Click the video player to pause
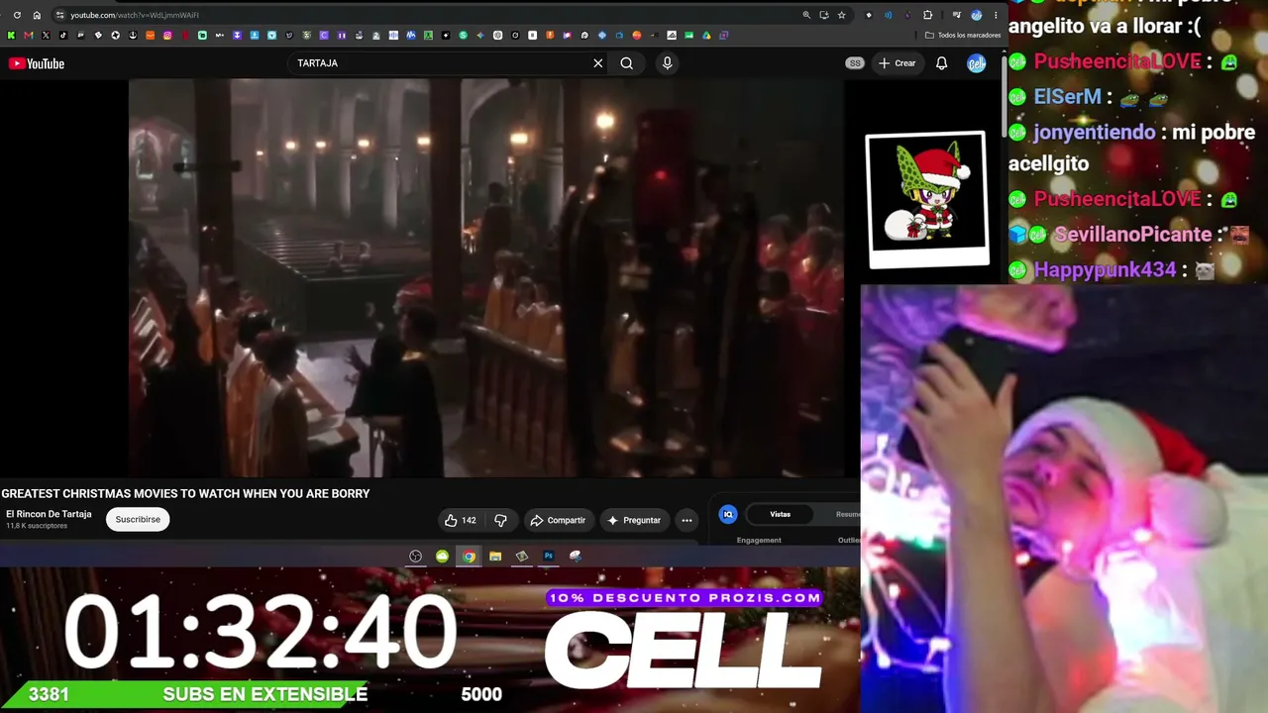 click(x=485, y=278)
